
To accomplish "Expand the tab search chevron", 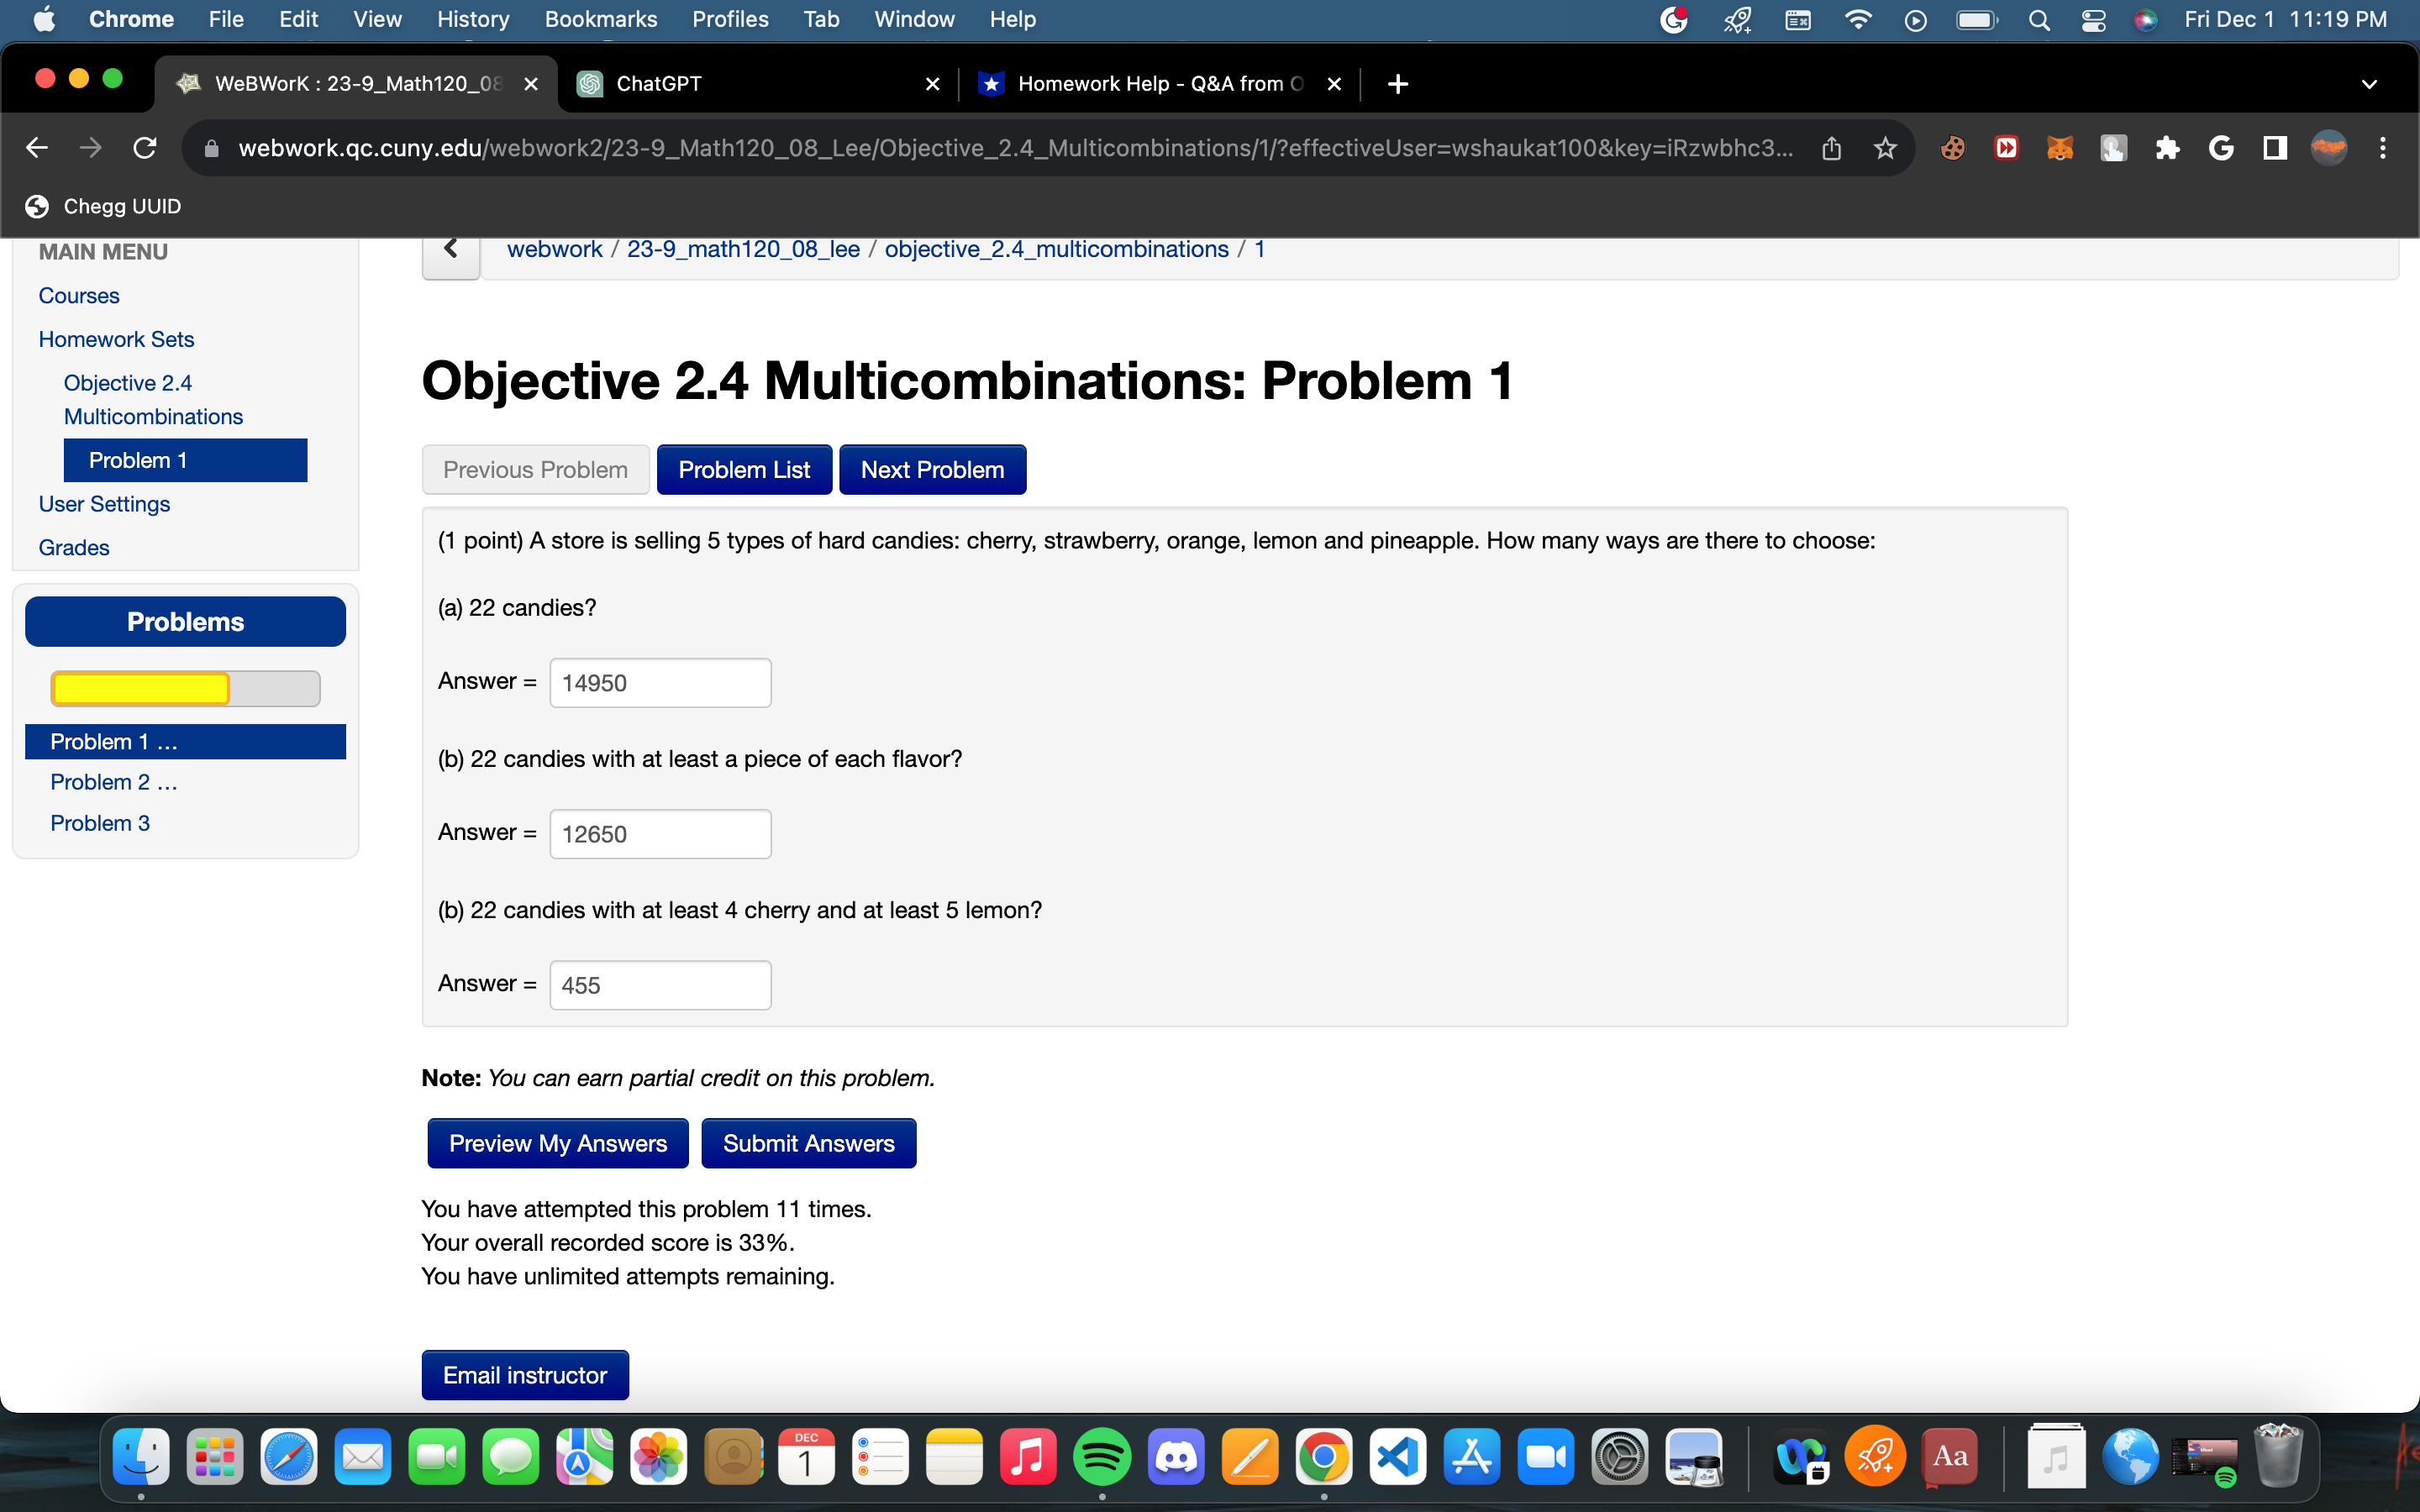I will 2370,83.
